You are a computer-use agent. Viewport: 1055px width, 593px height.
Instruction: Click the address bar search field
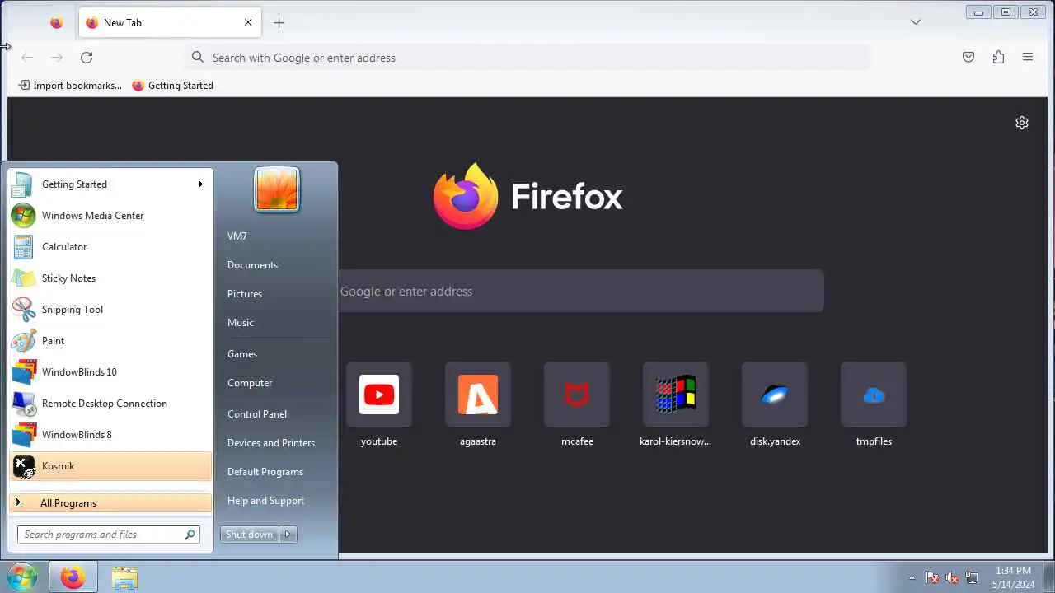(527, 58)
